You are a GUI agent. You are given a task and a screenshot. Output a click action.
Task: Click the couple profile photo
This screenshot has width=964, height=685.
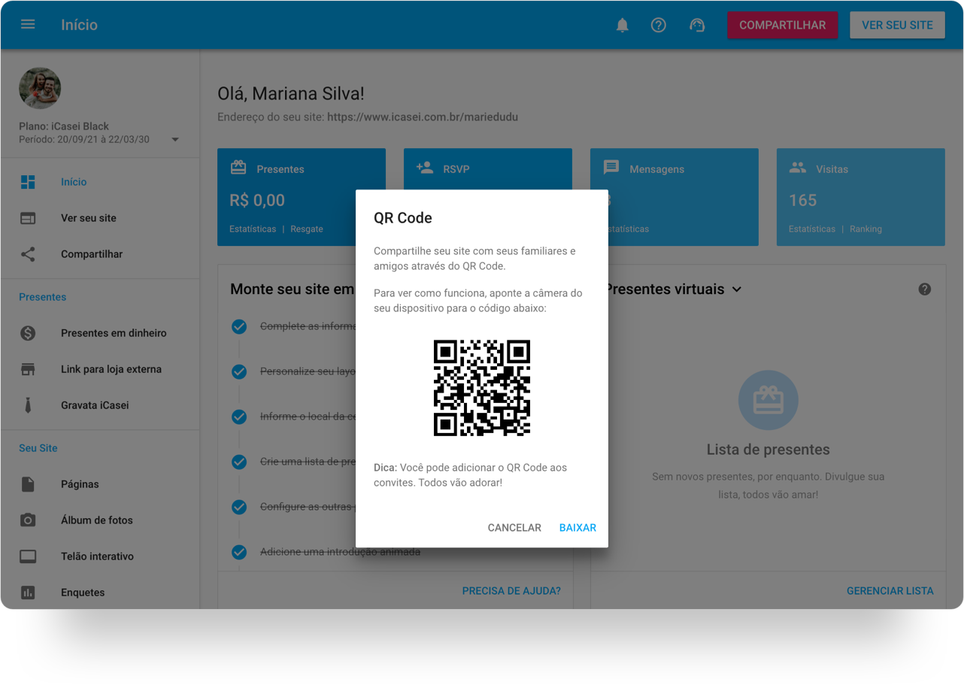[40, 88]
